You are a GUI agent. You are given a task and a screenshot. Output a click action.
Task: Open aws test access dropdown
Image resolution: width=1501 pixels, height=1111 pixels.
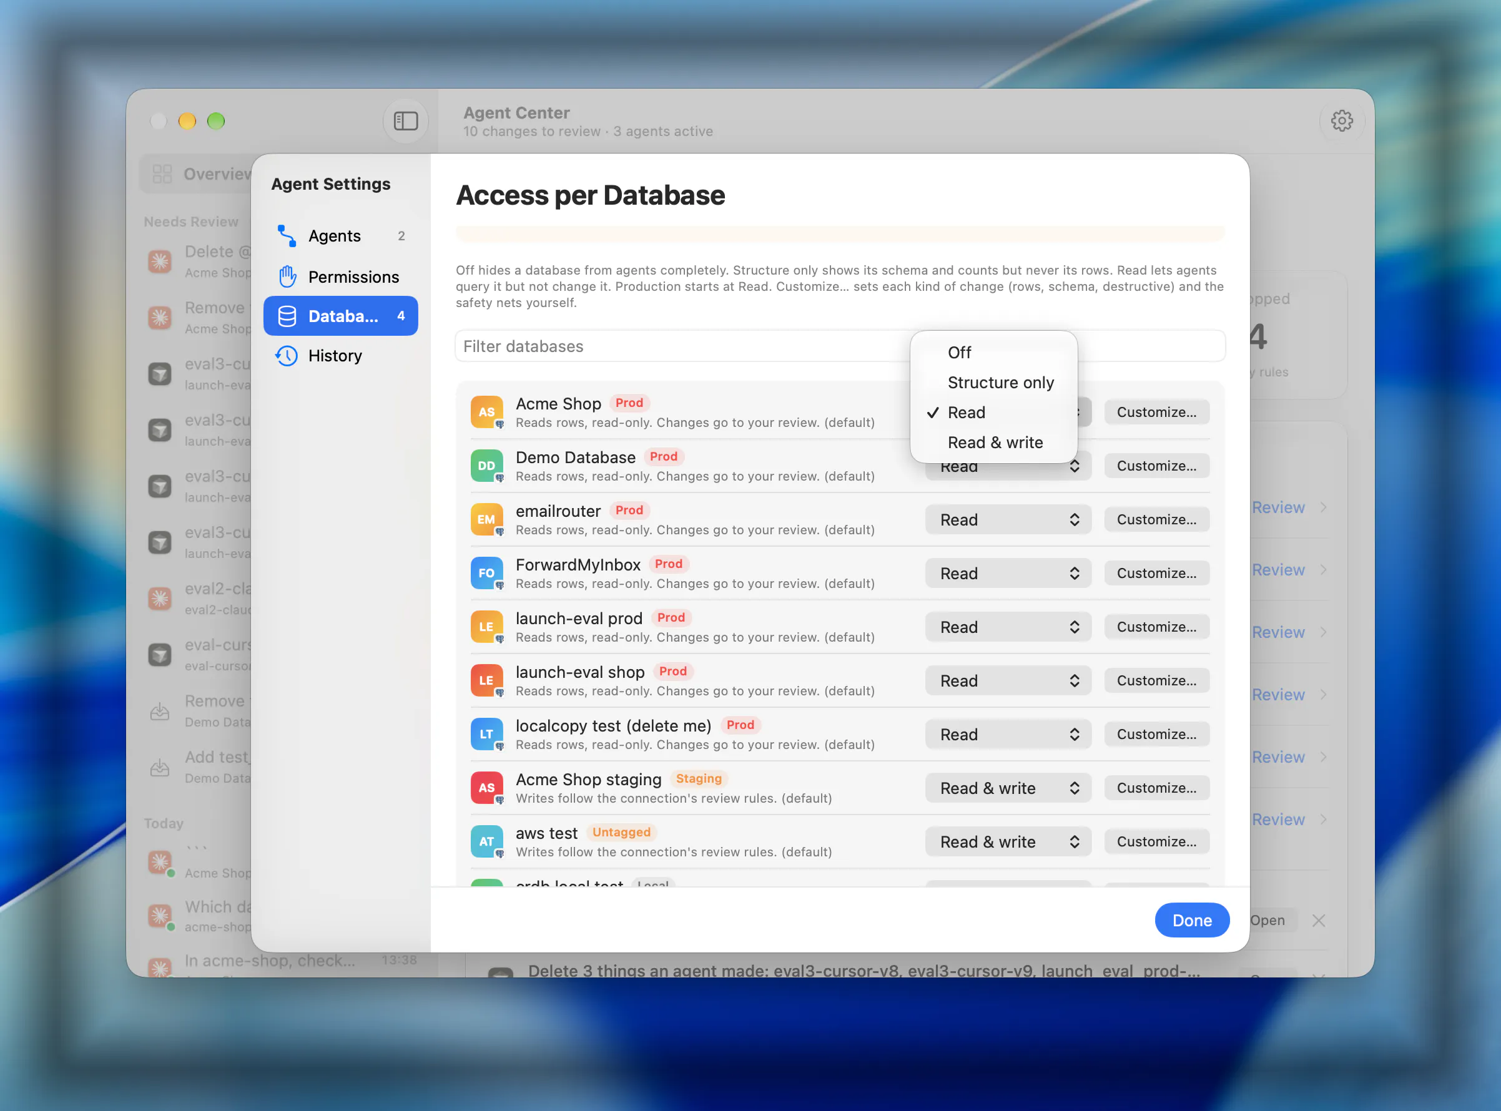pyautogui.click(x=1008, y=842)
